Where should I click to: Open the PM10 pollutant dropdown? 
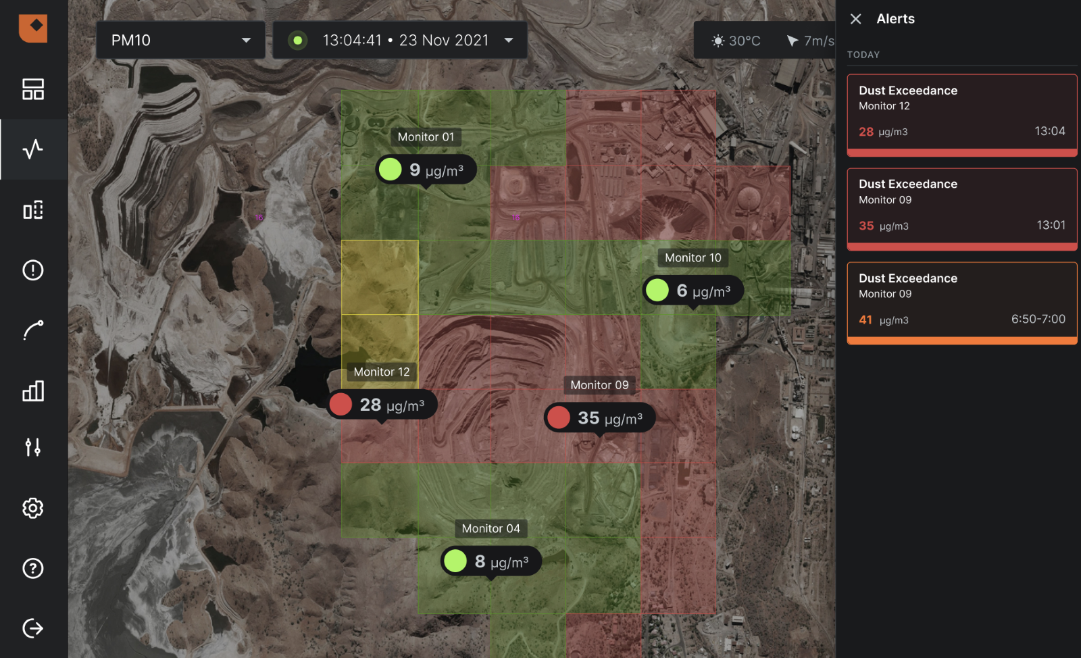(180, 41)
